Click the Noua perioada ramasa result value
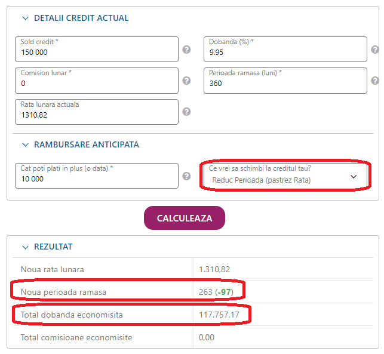The image size is (384, 354). (216, 292)
